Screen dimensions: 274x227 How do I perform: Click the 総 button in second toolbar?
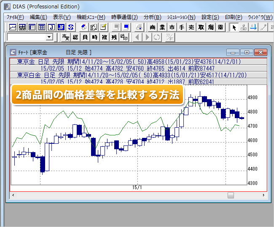75,37
